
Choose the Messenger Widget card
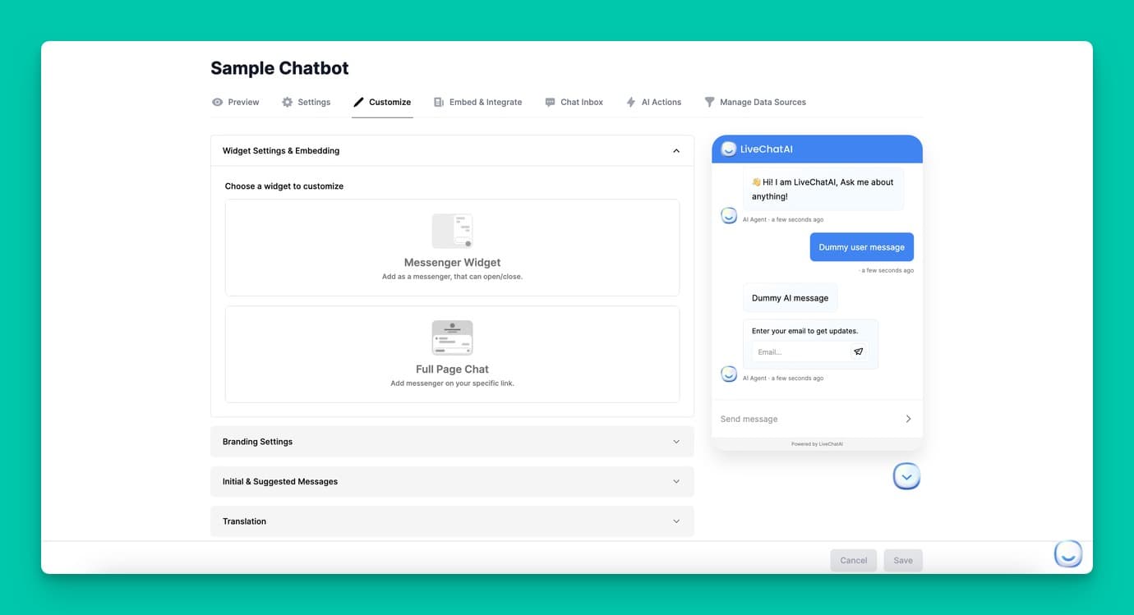[452, 247]
